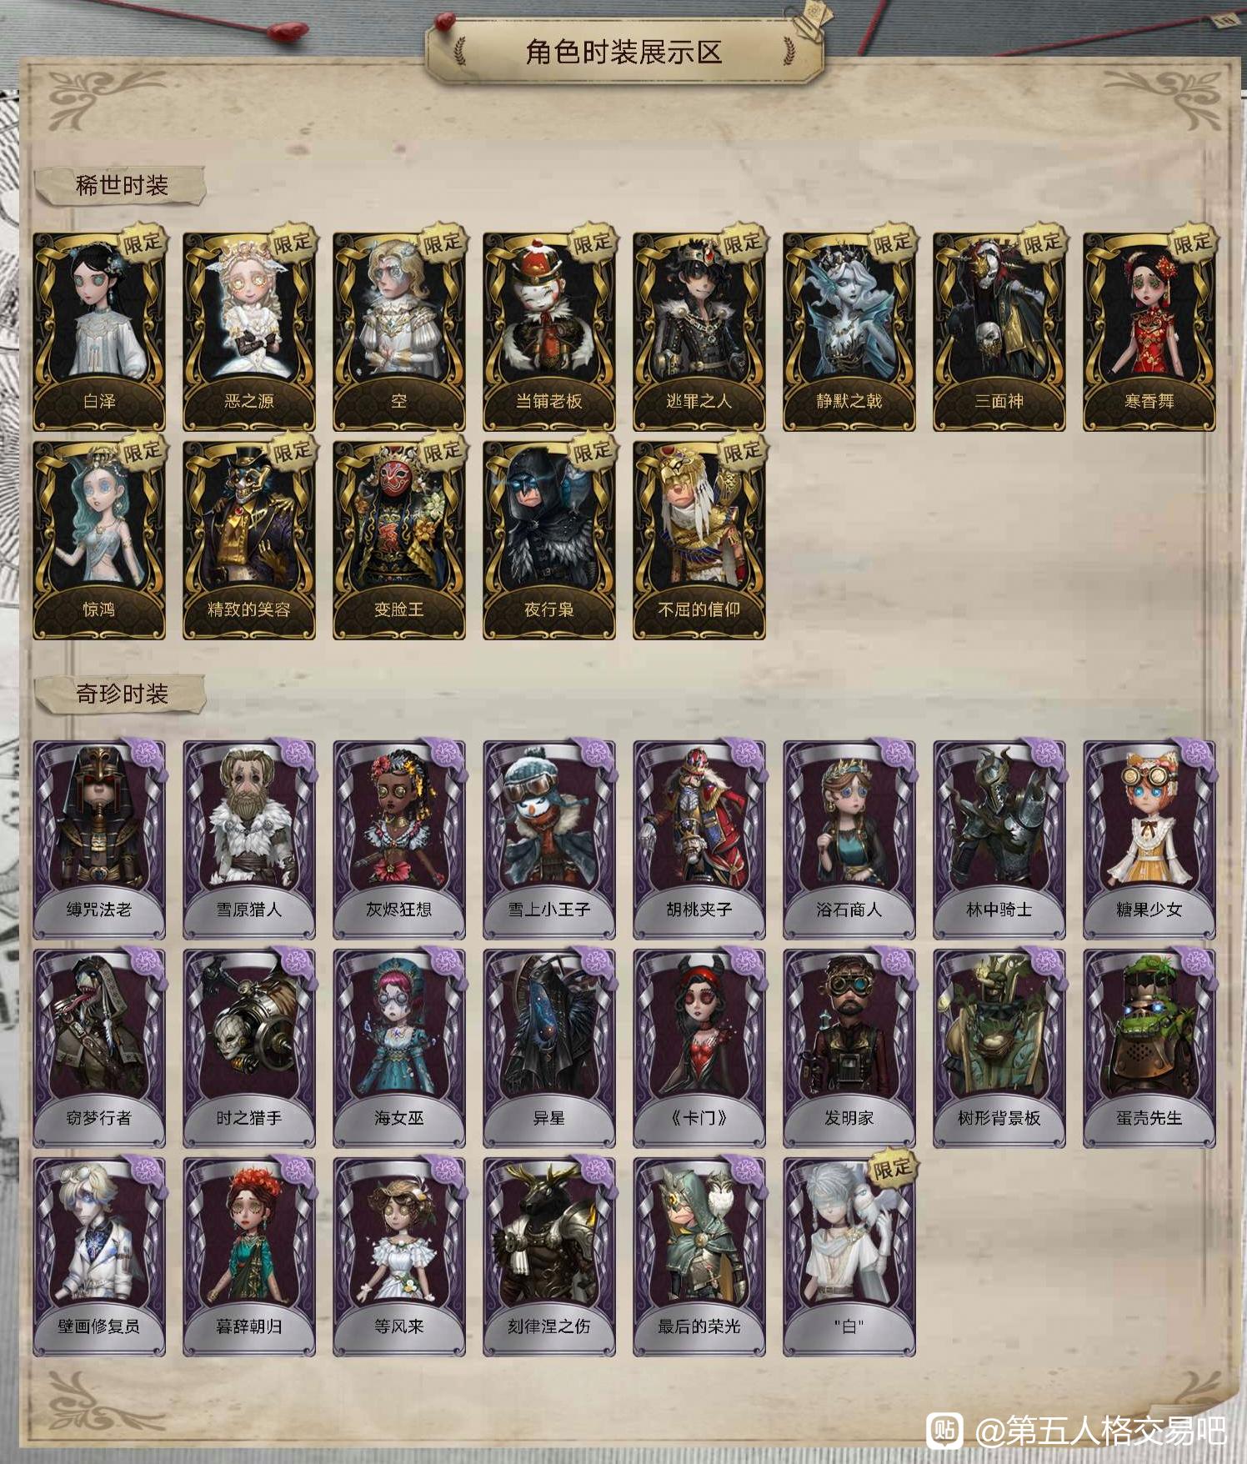
Task: Open the 蛋壳先生 costume card
Action: pos(1149,1048)
